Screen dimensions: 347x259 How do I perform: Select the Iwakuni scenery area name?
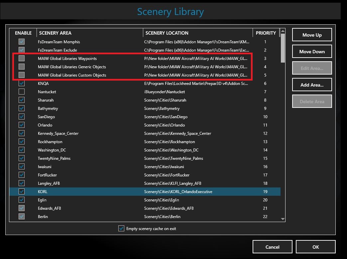coord(45,166)
